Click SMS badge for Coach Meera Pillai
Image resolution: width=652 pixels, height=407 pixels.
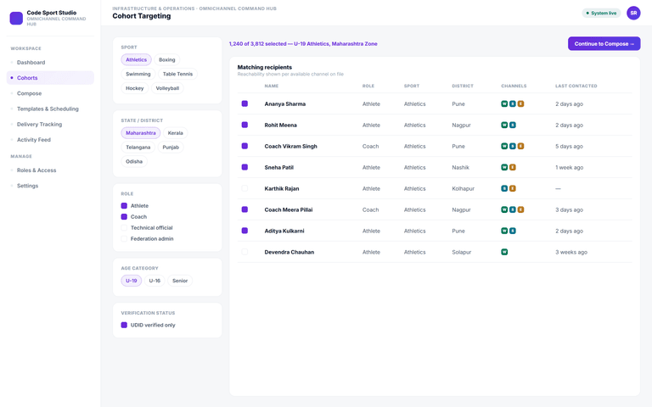[x=513, y=209]
